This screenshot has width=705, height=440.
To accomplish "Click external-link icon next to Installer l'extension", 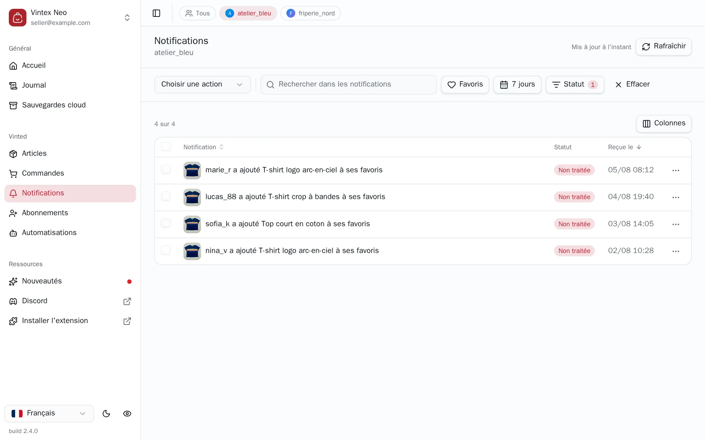I will pyautogui.click(x=127, y=321).
